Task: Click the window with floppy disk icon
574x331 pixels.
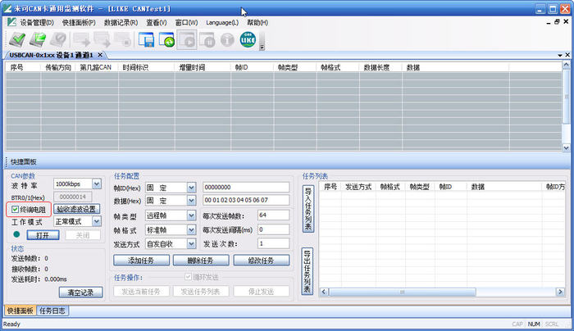Action: point(146,39)
